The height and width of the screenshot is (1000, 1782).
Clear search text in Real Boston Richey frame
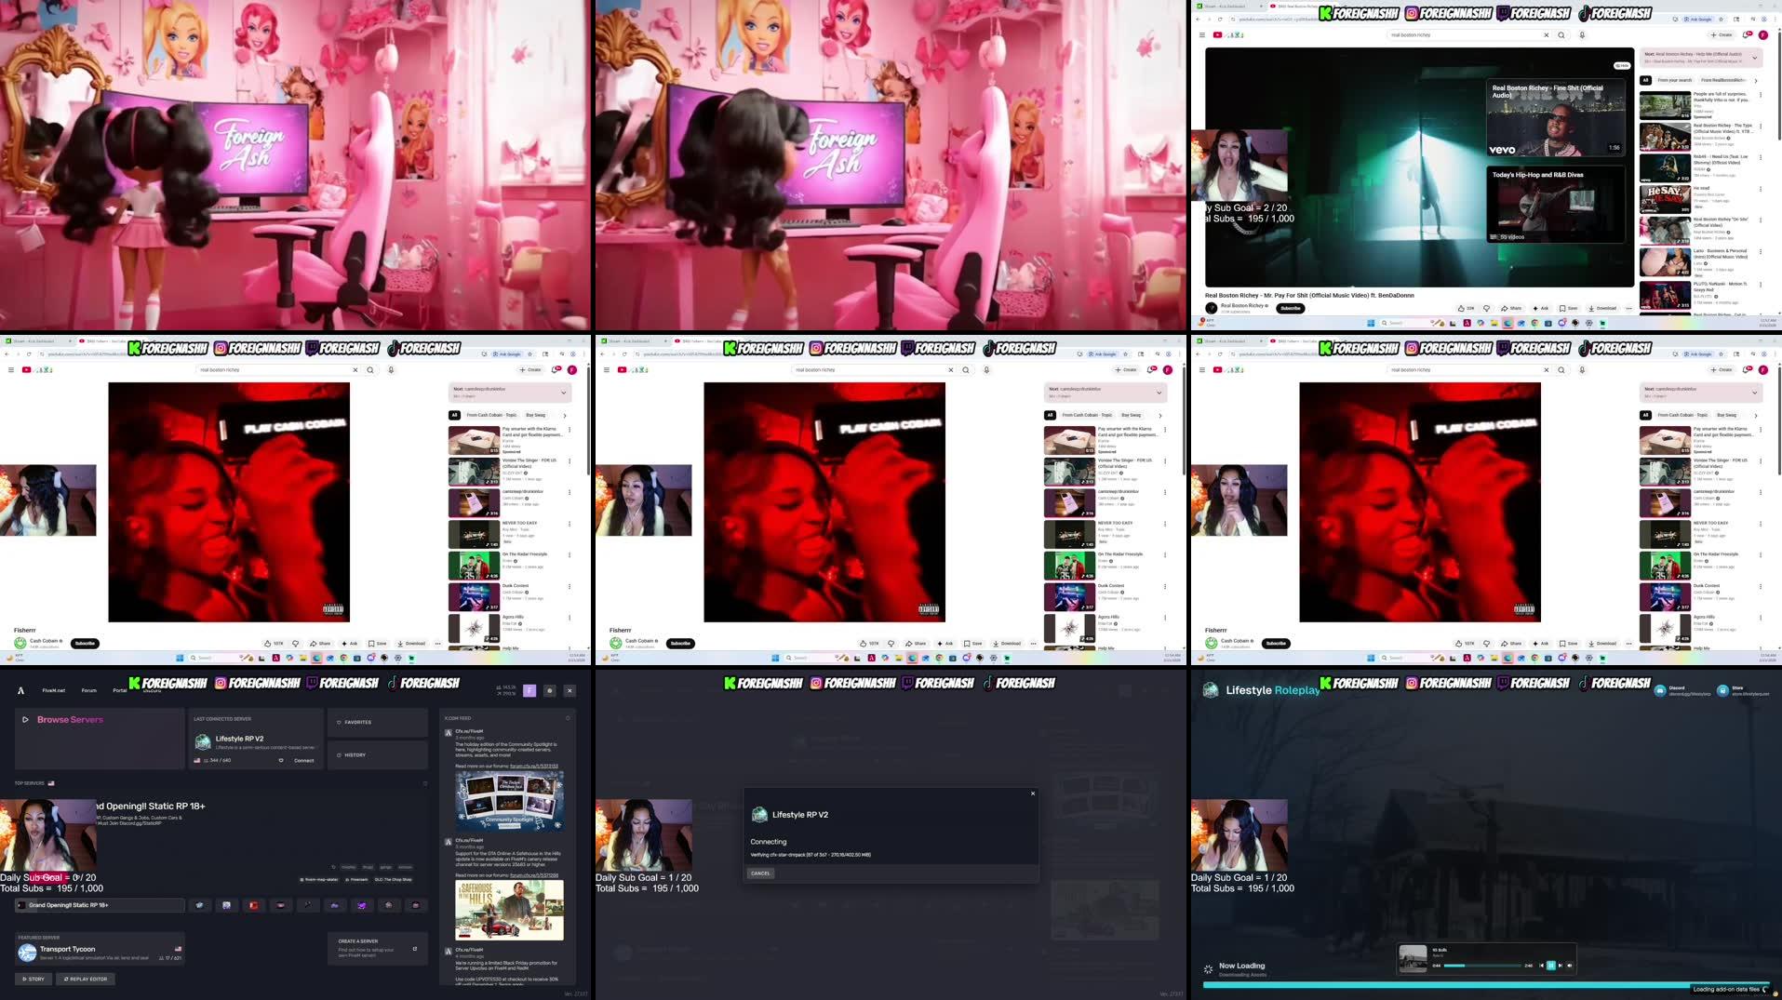coord(1547,35)
